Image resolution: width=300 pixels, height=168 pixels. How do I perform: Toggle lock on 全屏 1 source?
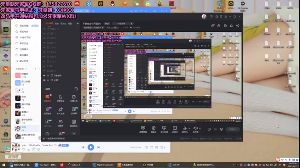click(x=48, y=80)
